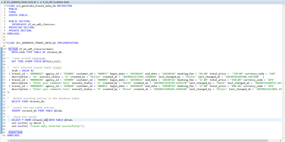Click travel_id value '00000103' on line 27
This screenshot has height=142, width=285.
click(x=36, y=86)
